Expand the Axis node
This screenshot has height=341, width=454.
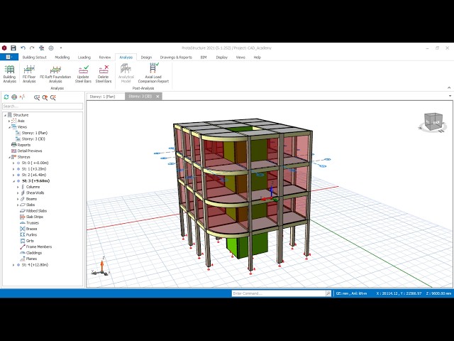9,121
